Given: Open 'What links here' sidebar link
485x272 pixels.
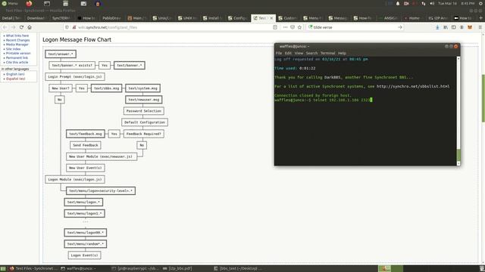Looking at the screenshot, I should coord(17,36).
